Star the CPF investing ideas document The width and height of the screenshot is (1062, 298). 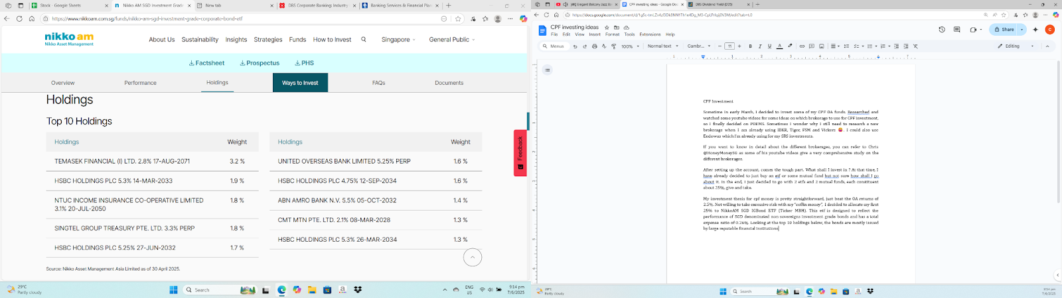(x=607, y=28)
